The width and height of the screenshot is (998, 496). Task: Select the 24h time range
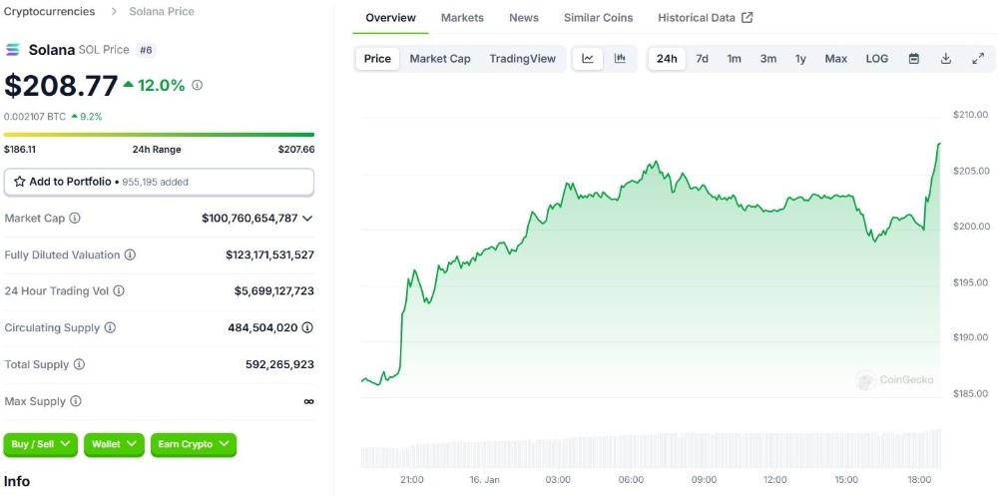pos(667,59)
